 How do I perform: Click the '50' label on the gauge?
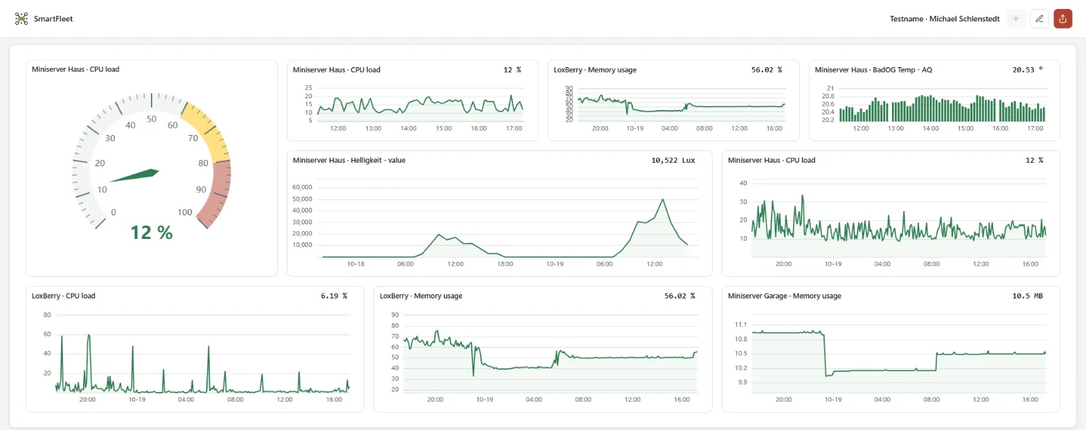coord(152,119)
